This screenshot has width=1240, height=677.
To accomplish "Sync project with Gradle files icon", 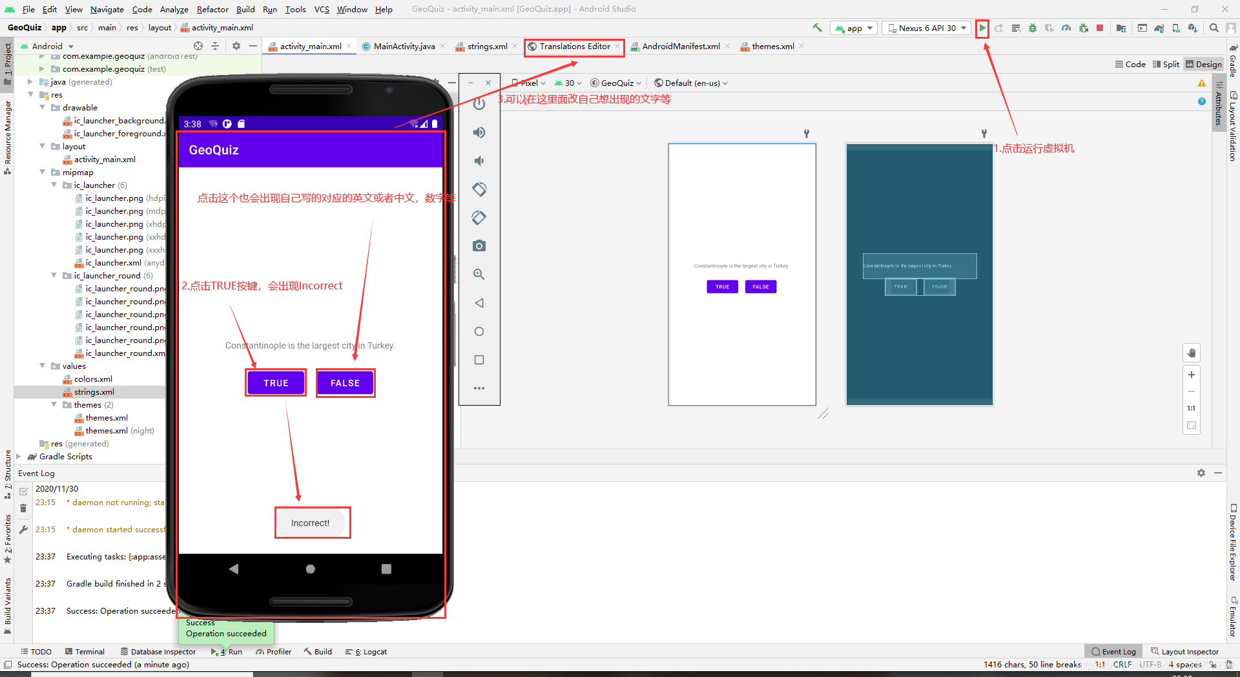I will [1159, 28].
